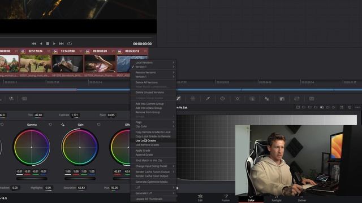Open the Motion Effects palette icon
Viewport: 362px width, 203px height.
click(x=24, y=99)
